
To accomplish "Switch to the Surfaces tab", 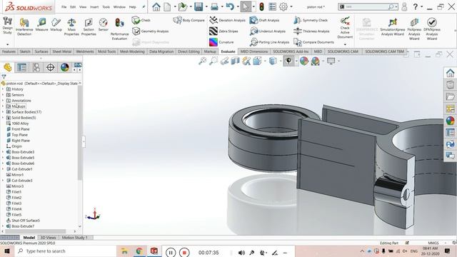I will 41,51.
